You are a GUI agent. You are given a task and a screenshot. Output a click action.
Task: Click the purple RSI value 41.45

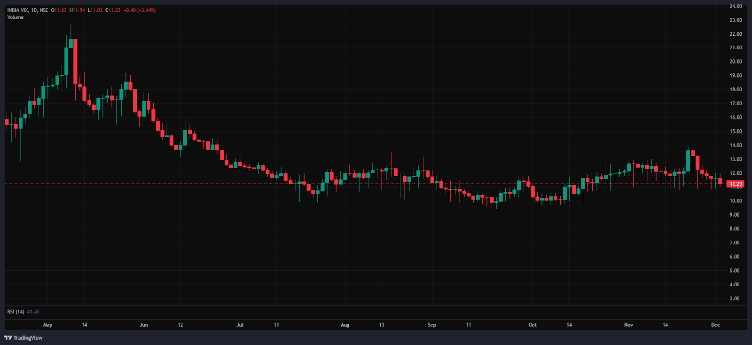click(x=33, y=312)
